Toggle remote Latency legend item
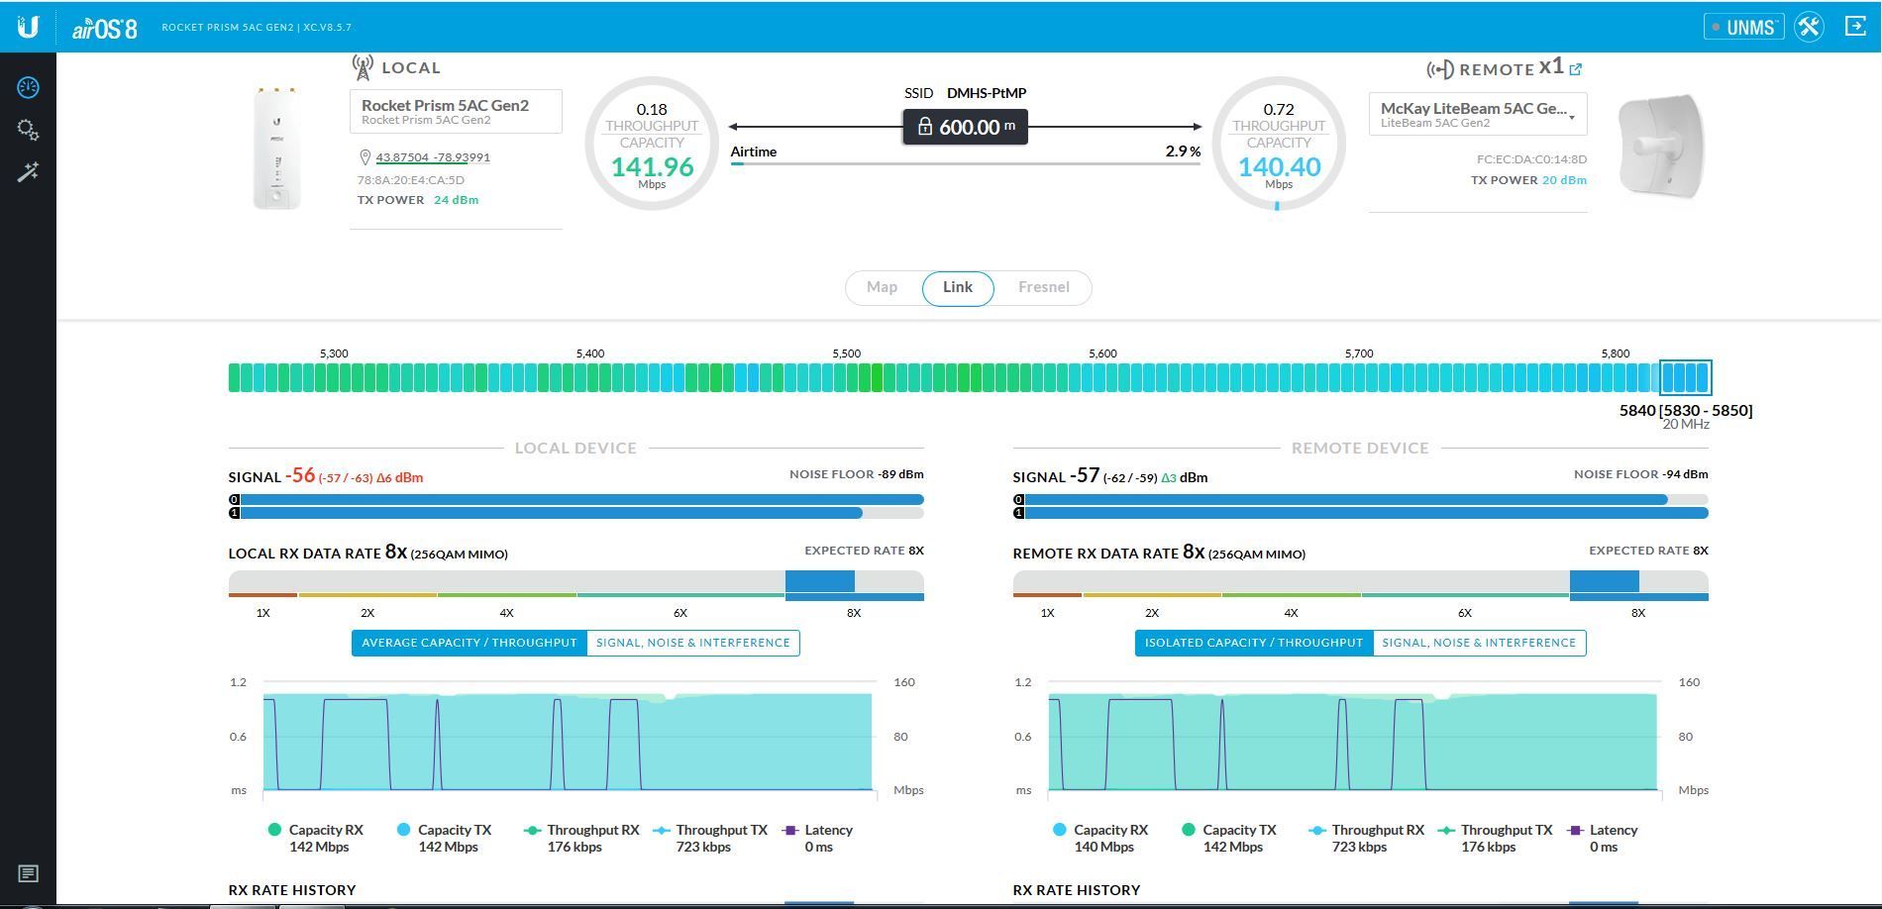The height and width of the screenshot is (909, 1882). pos(1603,838)
